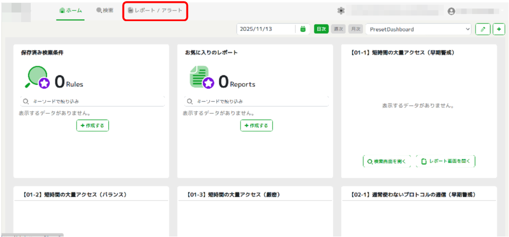
Task: Click the favorite reports document star icon
Action: click(201, 77)
